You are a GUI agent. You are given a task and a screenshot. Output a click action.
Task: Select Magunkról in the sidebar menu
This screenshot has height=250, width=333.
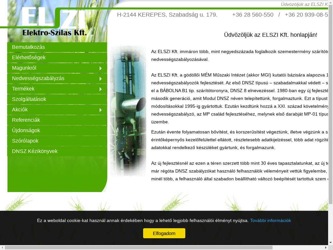(57, 68)
